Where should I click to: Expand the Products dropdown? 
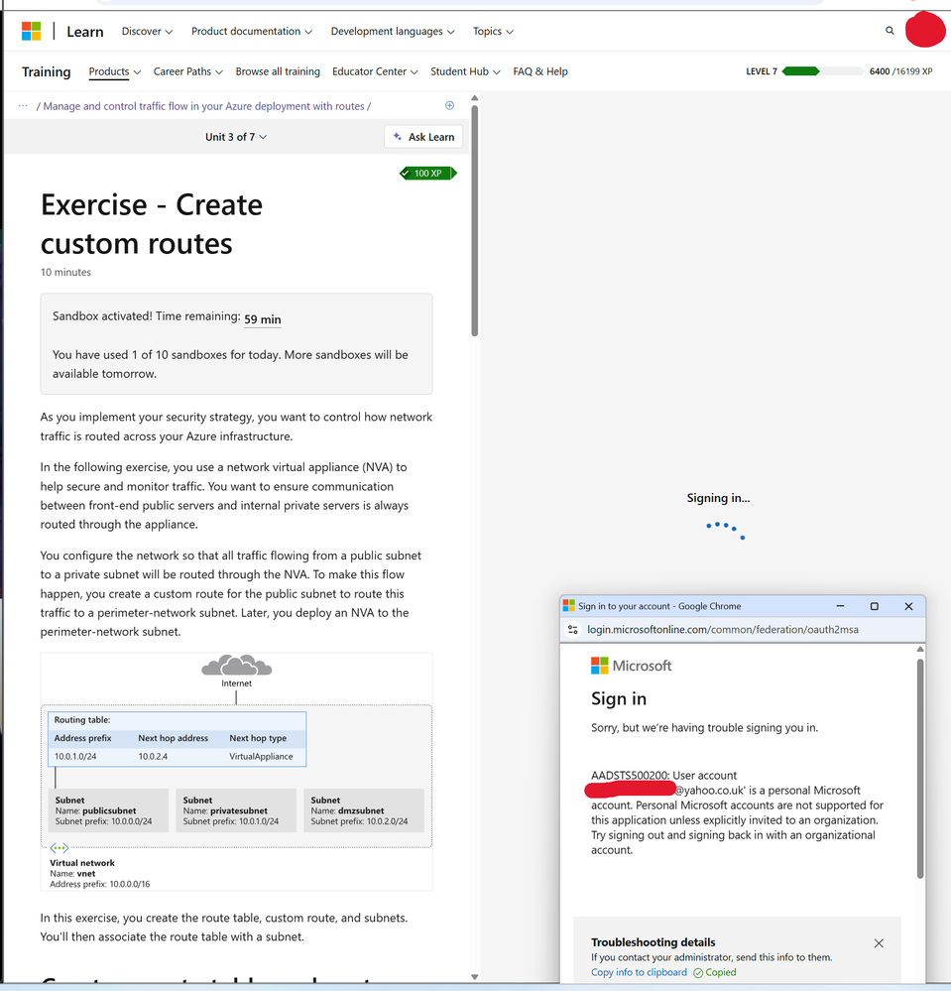point(114,71)
